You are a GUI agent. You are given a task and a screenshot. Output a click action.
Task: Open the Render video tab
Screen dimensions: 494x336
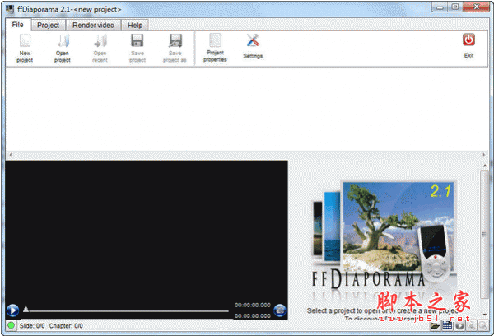[x=93, y=26]
